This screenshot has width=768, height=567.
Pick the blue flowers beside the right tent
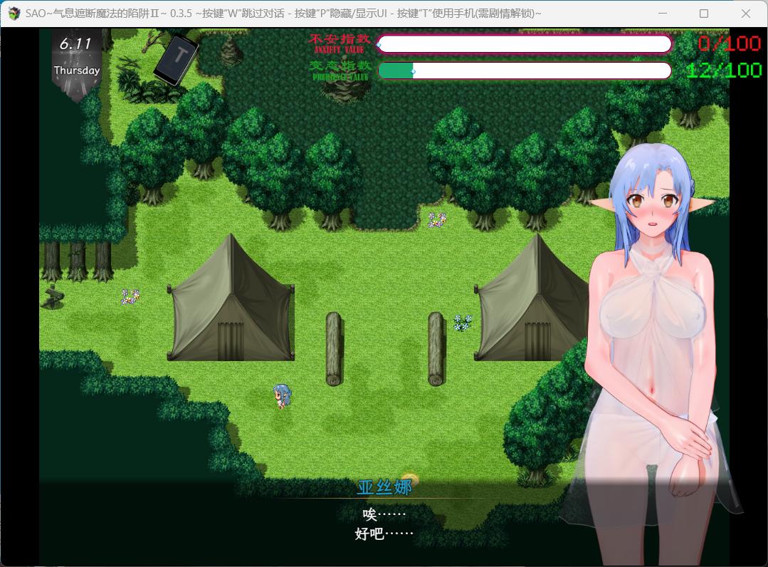click(462, 323)
